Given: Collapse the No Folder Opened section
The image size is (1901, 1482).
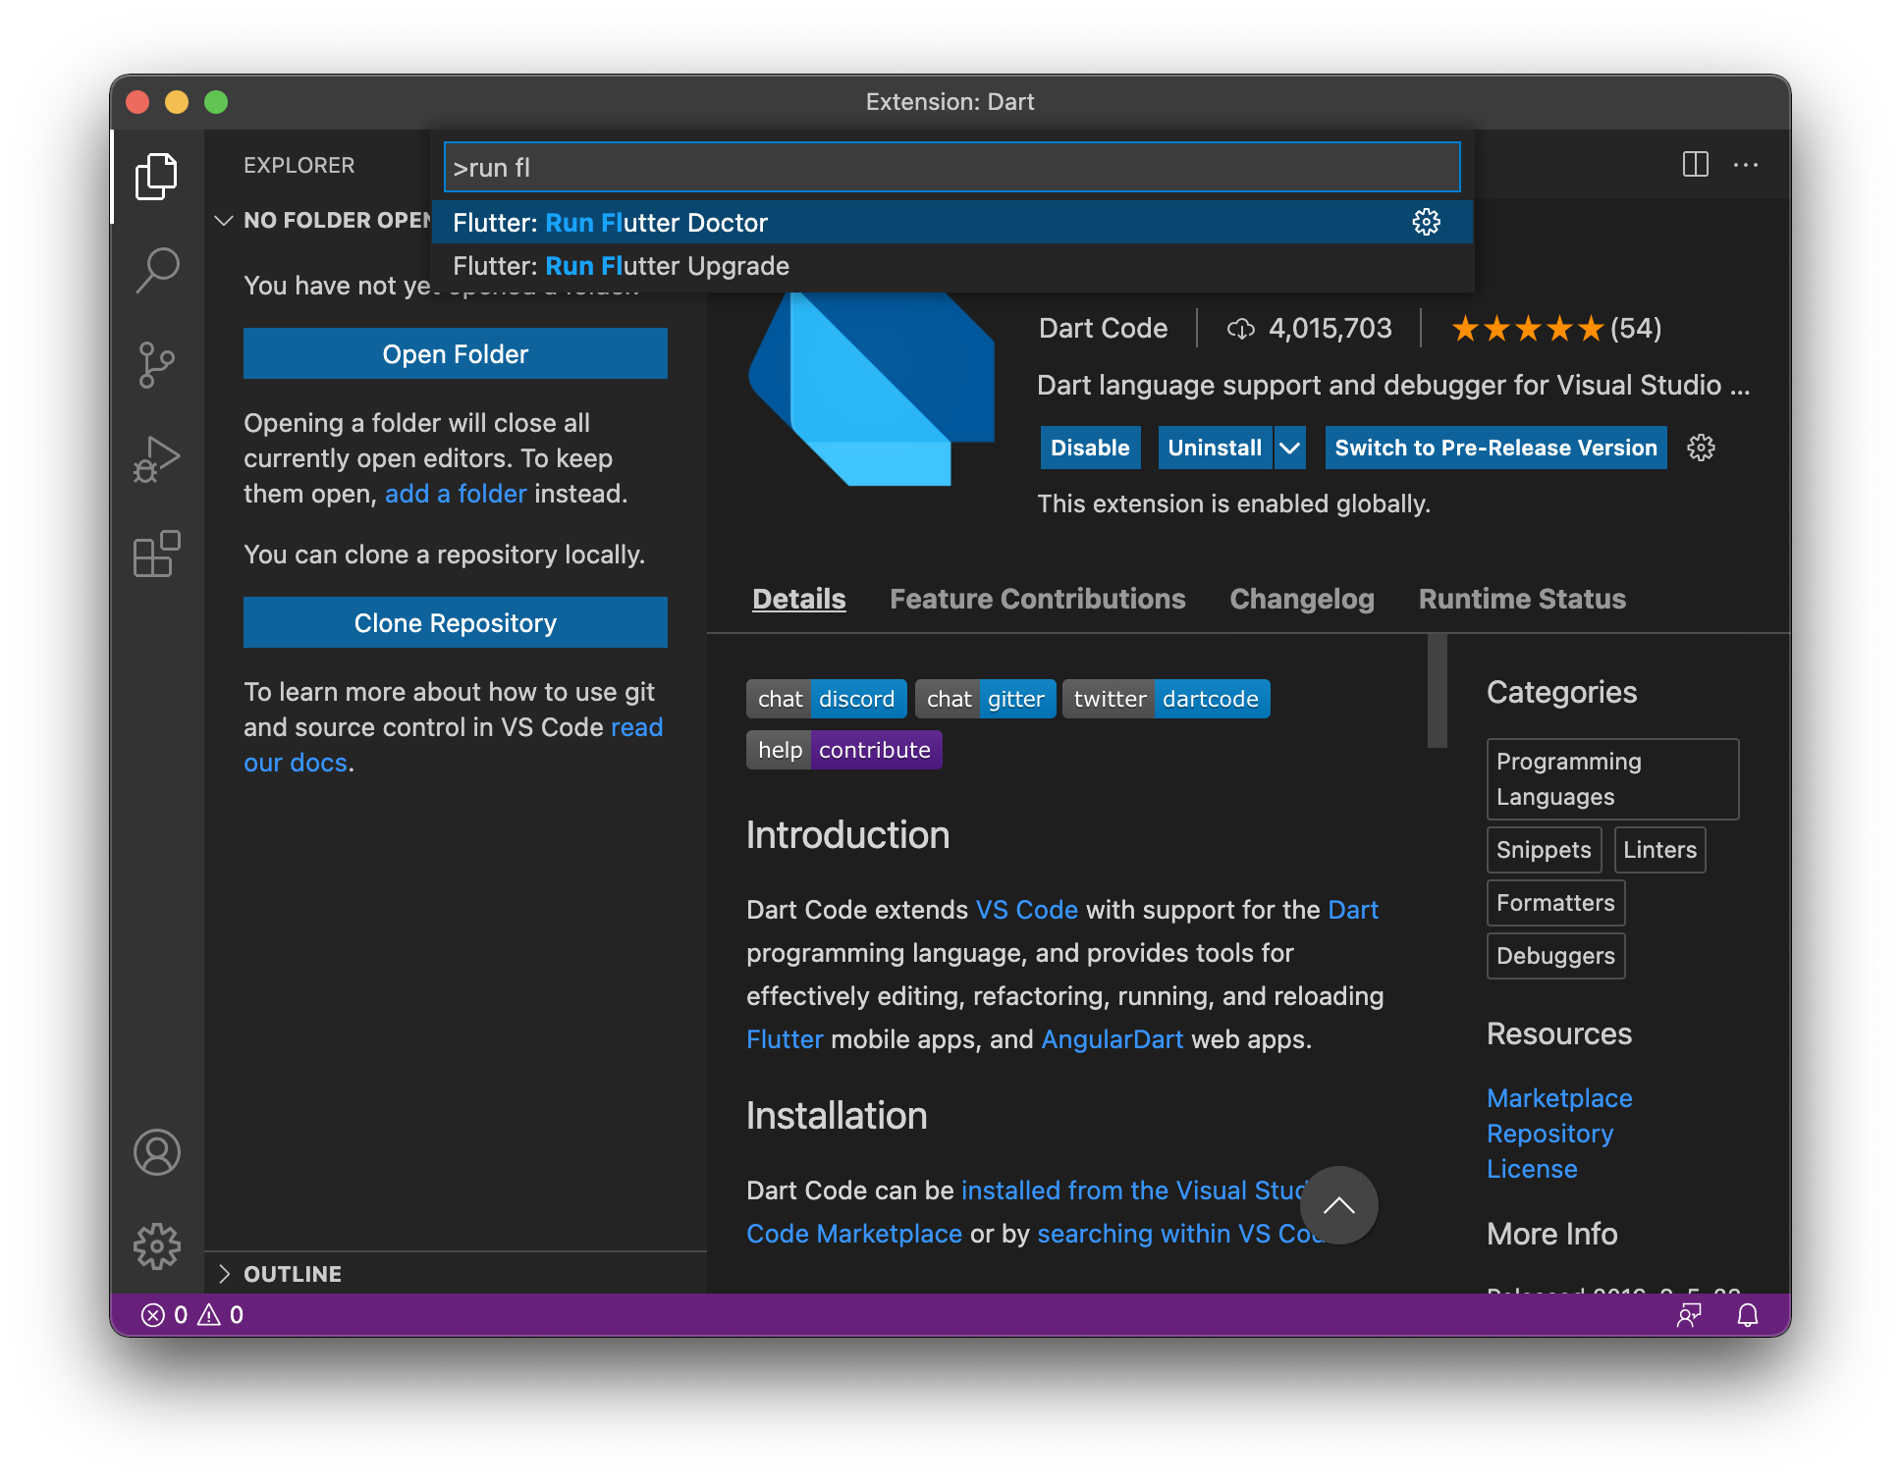Looking at the screenshot, I should (224, 221).
